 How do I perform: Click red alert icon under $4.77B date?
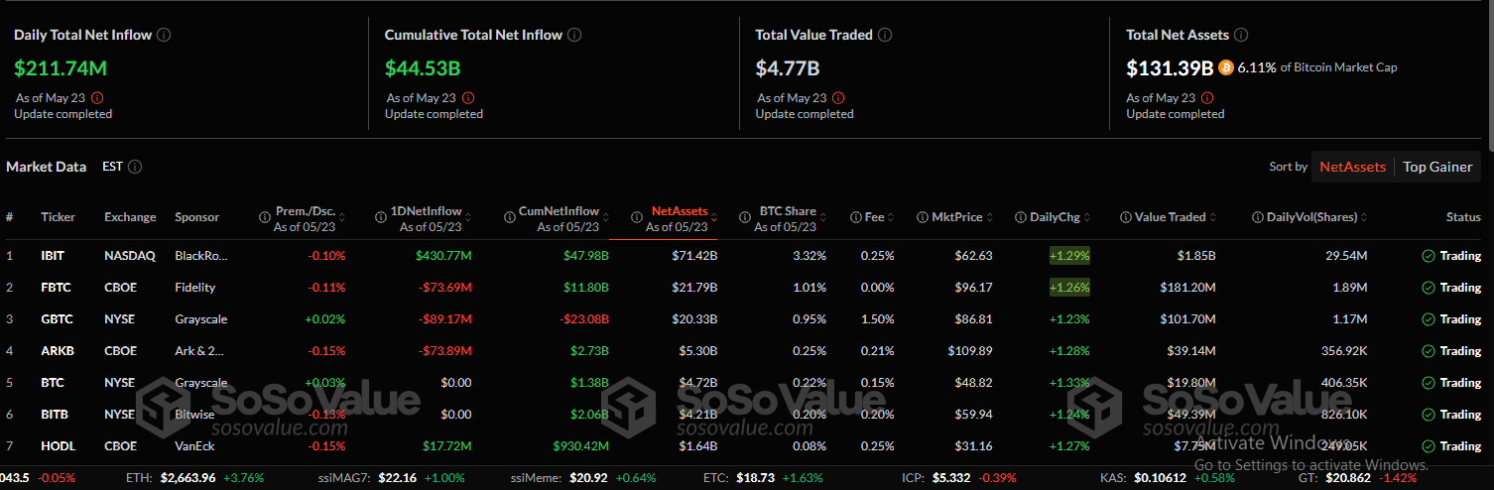tap(839, 98)
